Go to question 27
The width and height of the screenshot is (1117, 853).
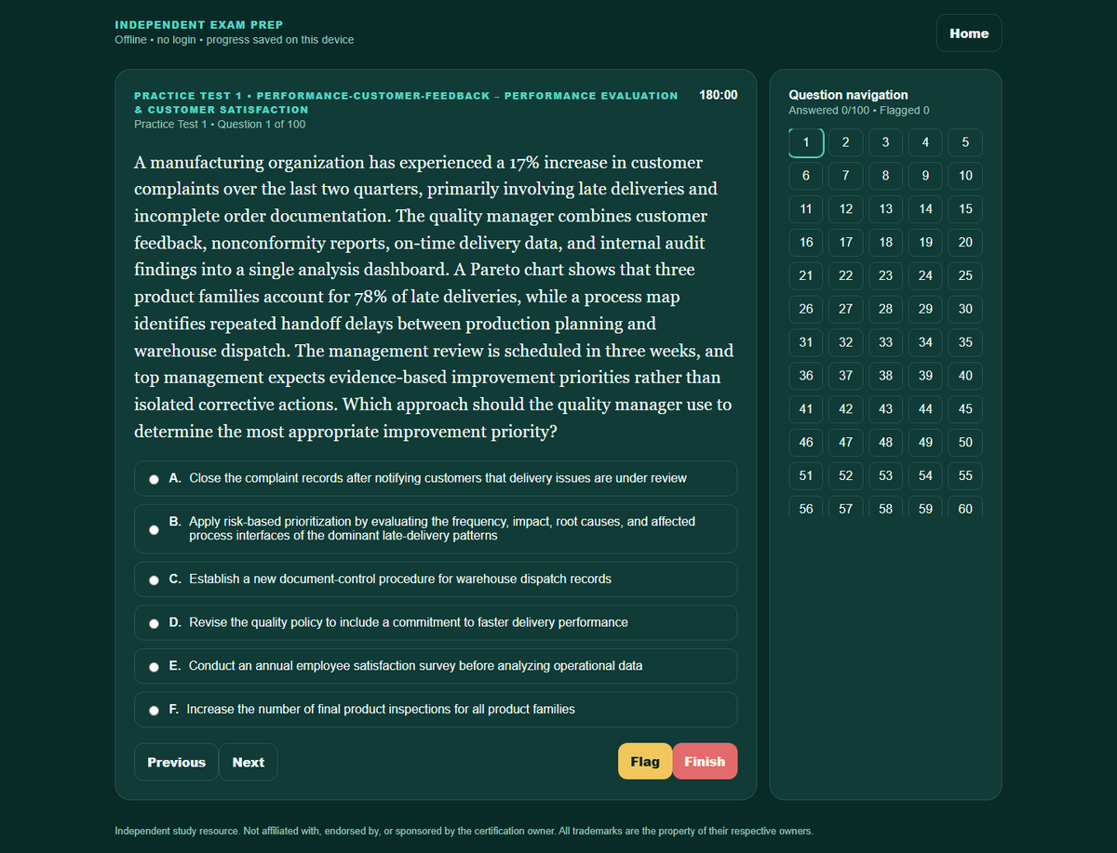(845, 310)
